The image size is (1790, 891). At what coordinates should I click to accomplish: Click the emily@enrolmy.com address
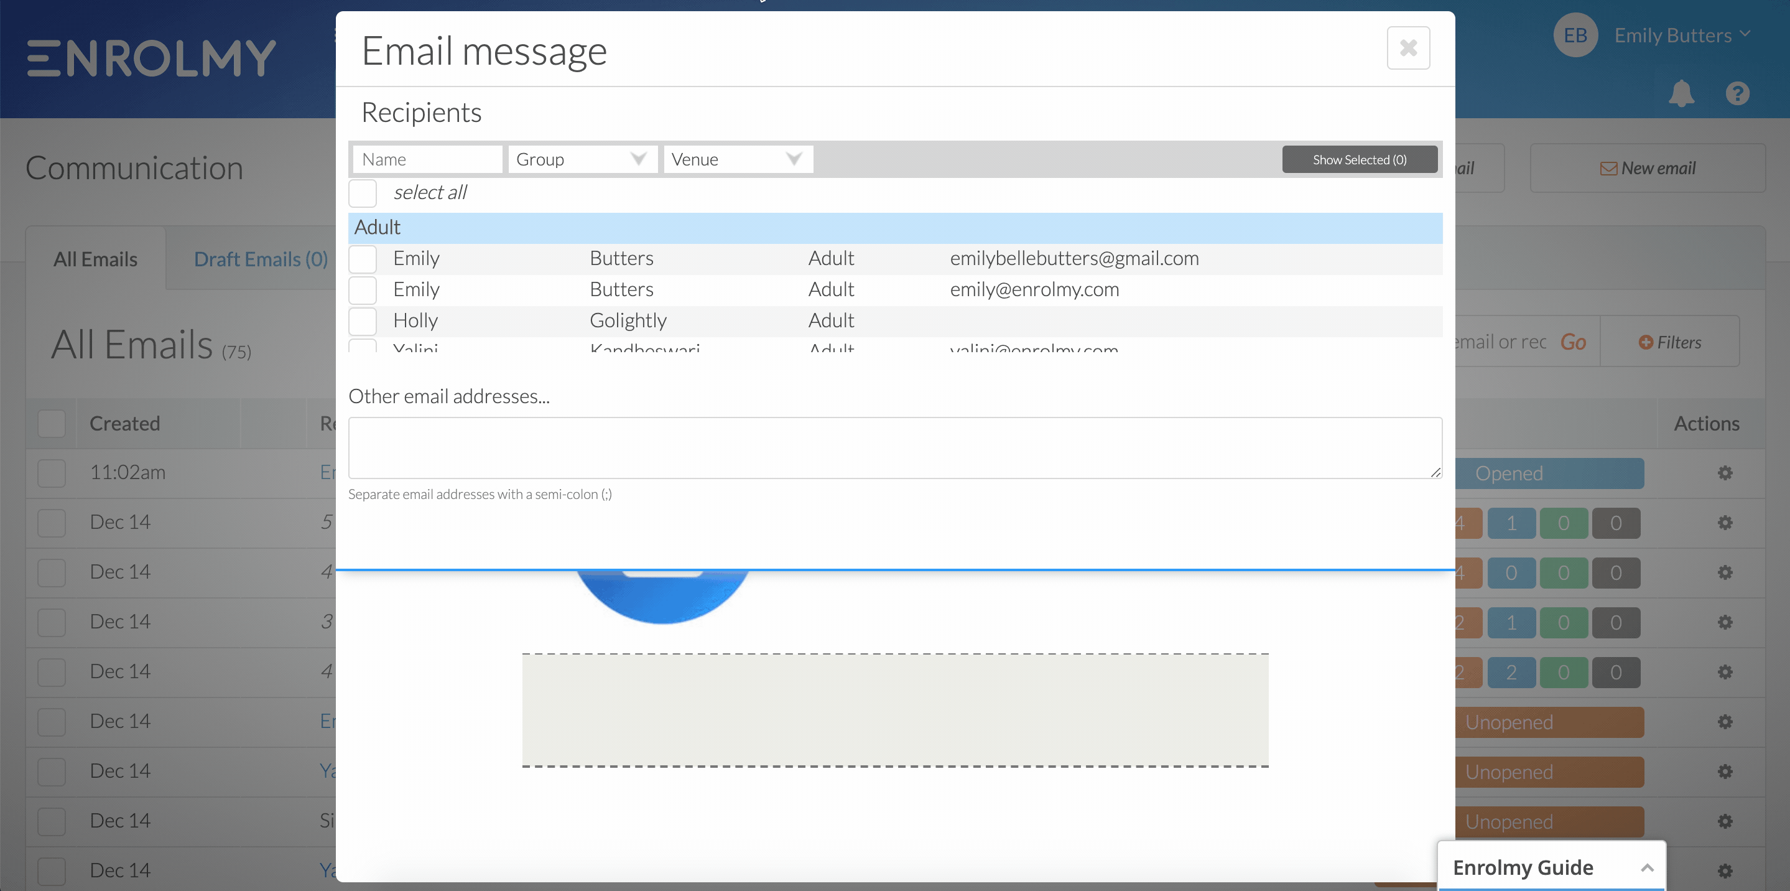click(1034, 290)
